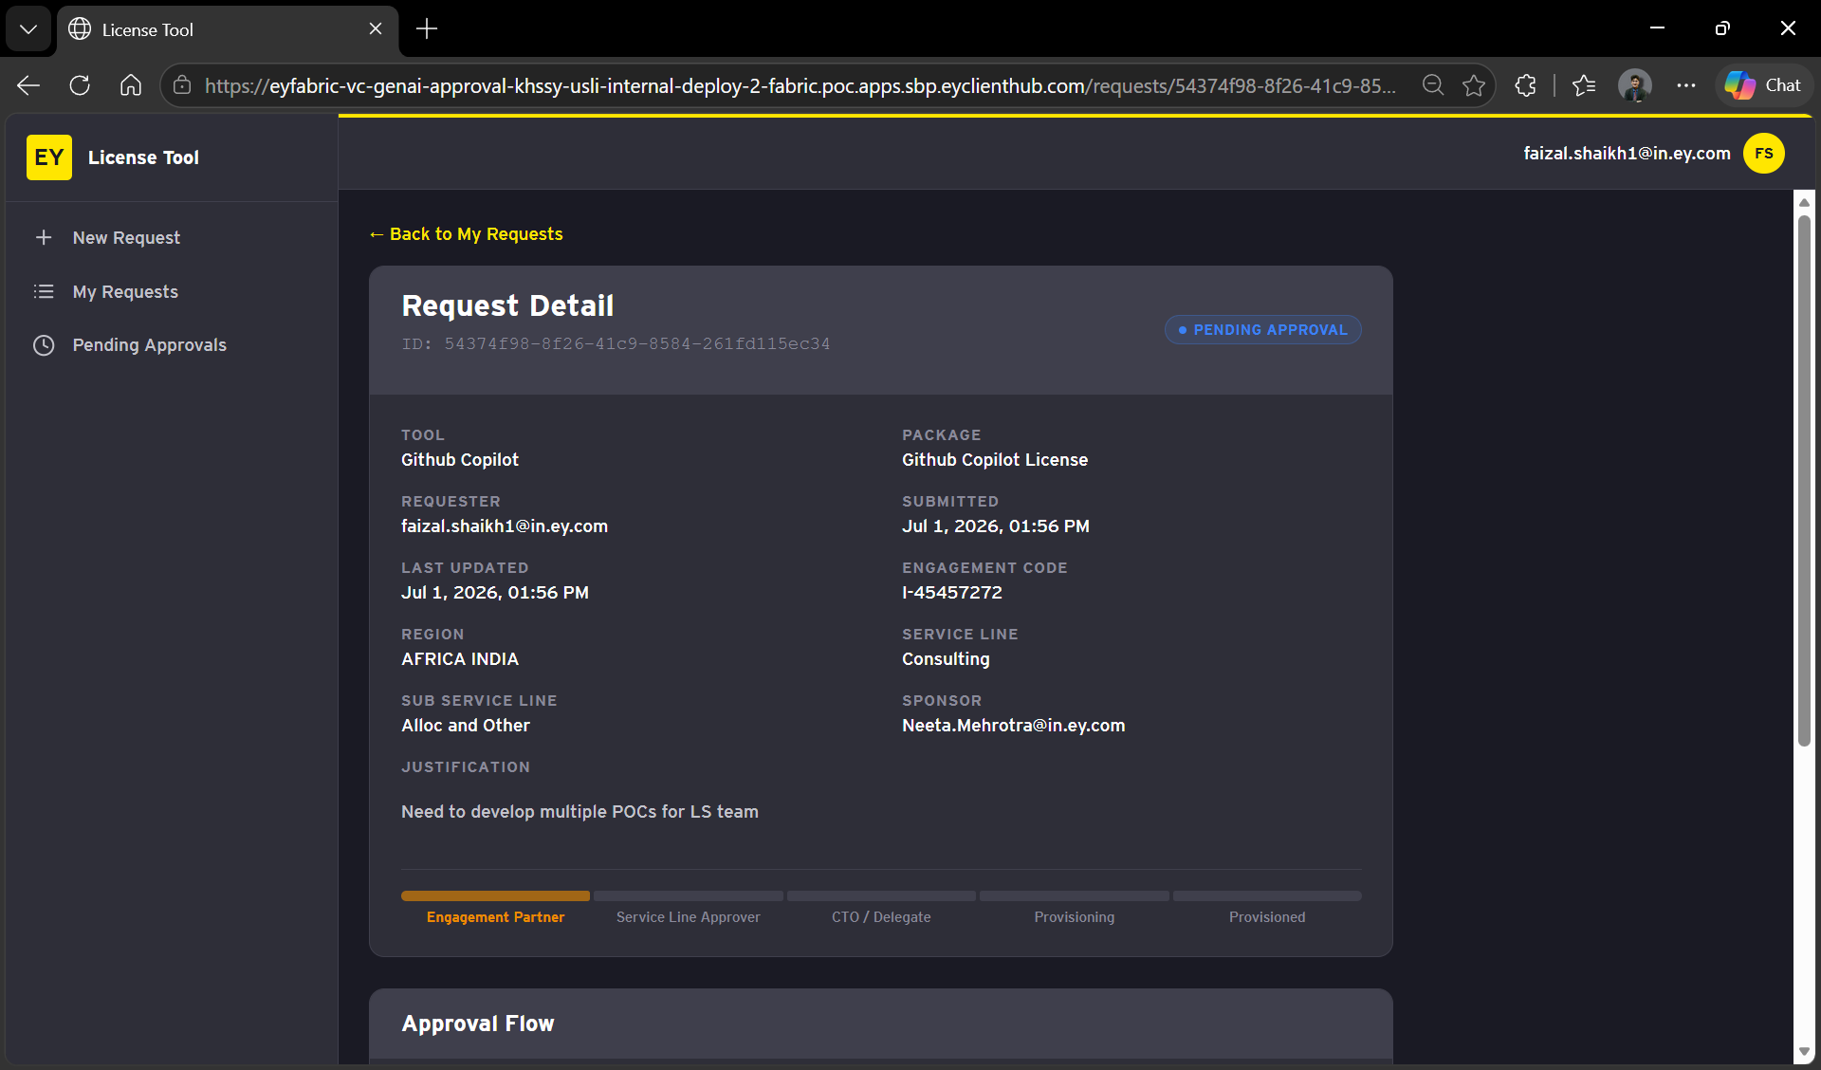Restore down the browser window
Image resolution: width=1821 pixels, height=1070 pixels.
(x=1722, y=28)
